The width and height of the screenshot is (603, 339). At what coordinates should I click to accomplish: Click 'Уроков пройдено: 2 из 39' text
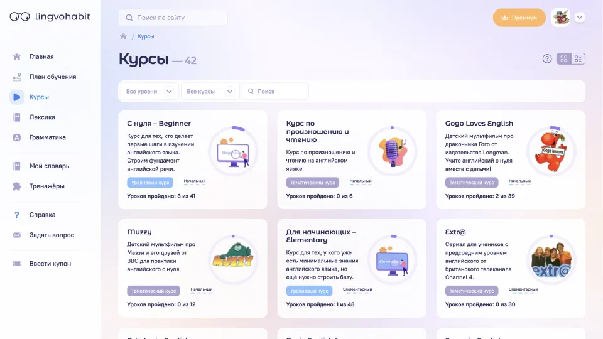480,196
